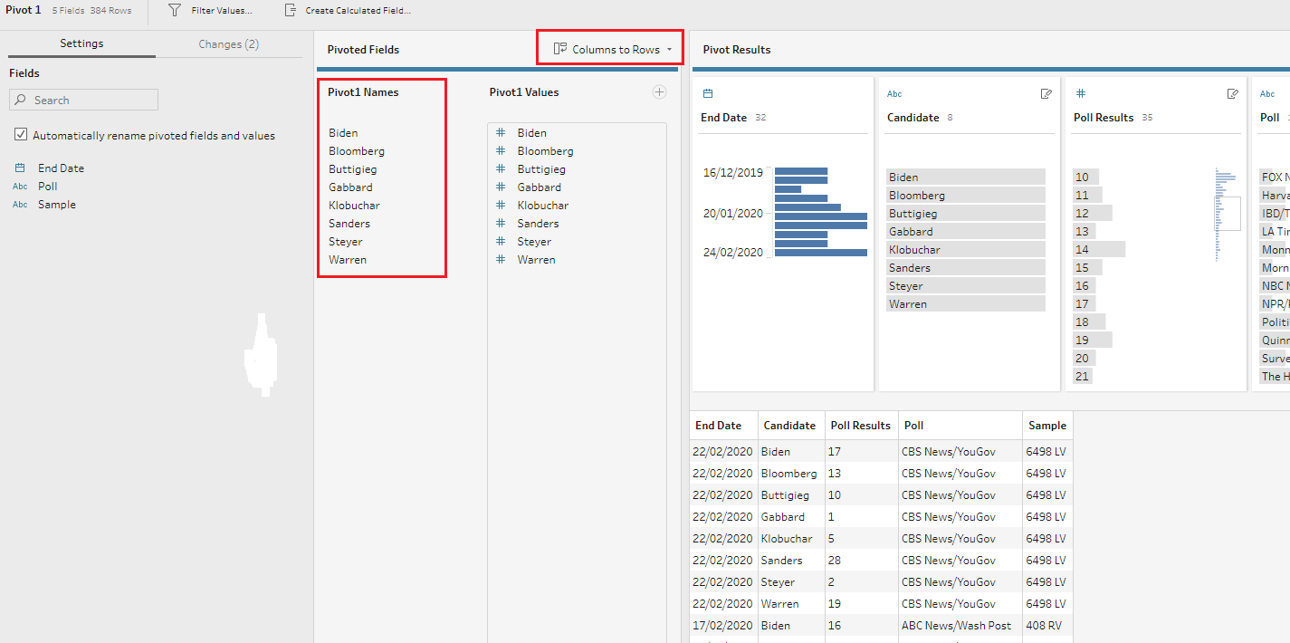
Task: Click the Create Calculated Field icon
Action: coord(290,10)
